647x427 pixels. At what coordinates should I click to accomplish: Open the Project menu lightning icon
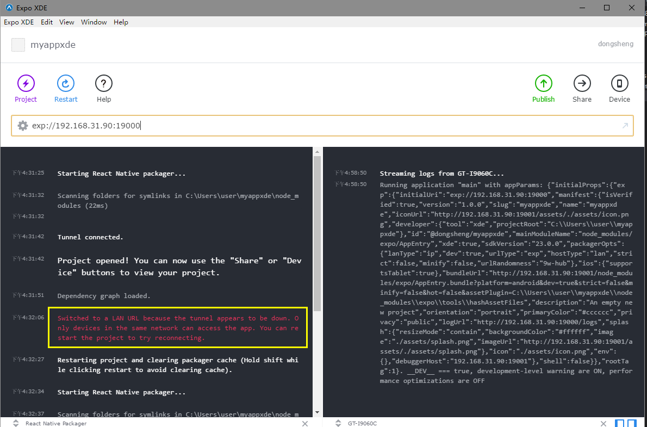point(26,83)
